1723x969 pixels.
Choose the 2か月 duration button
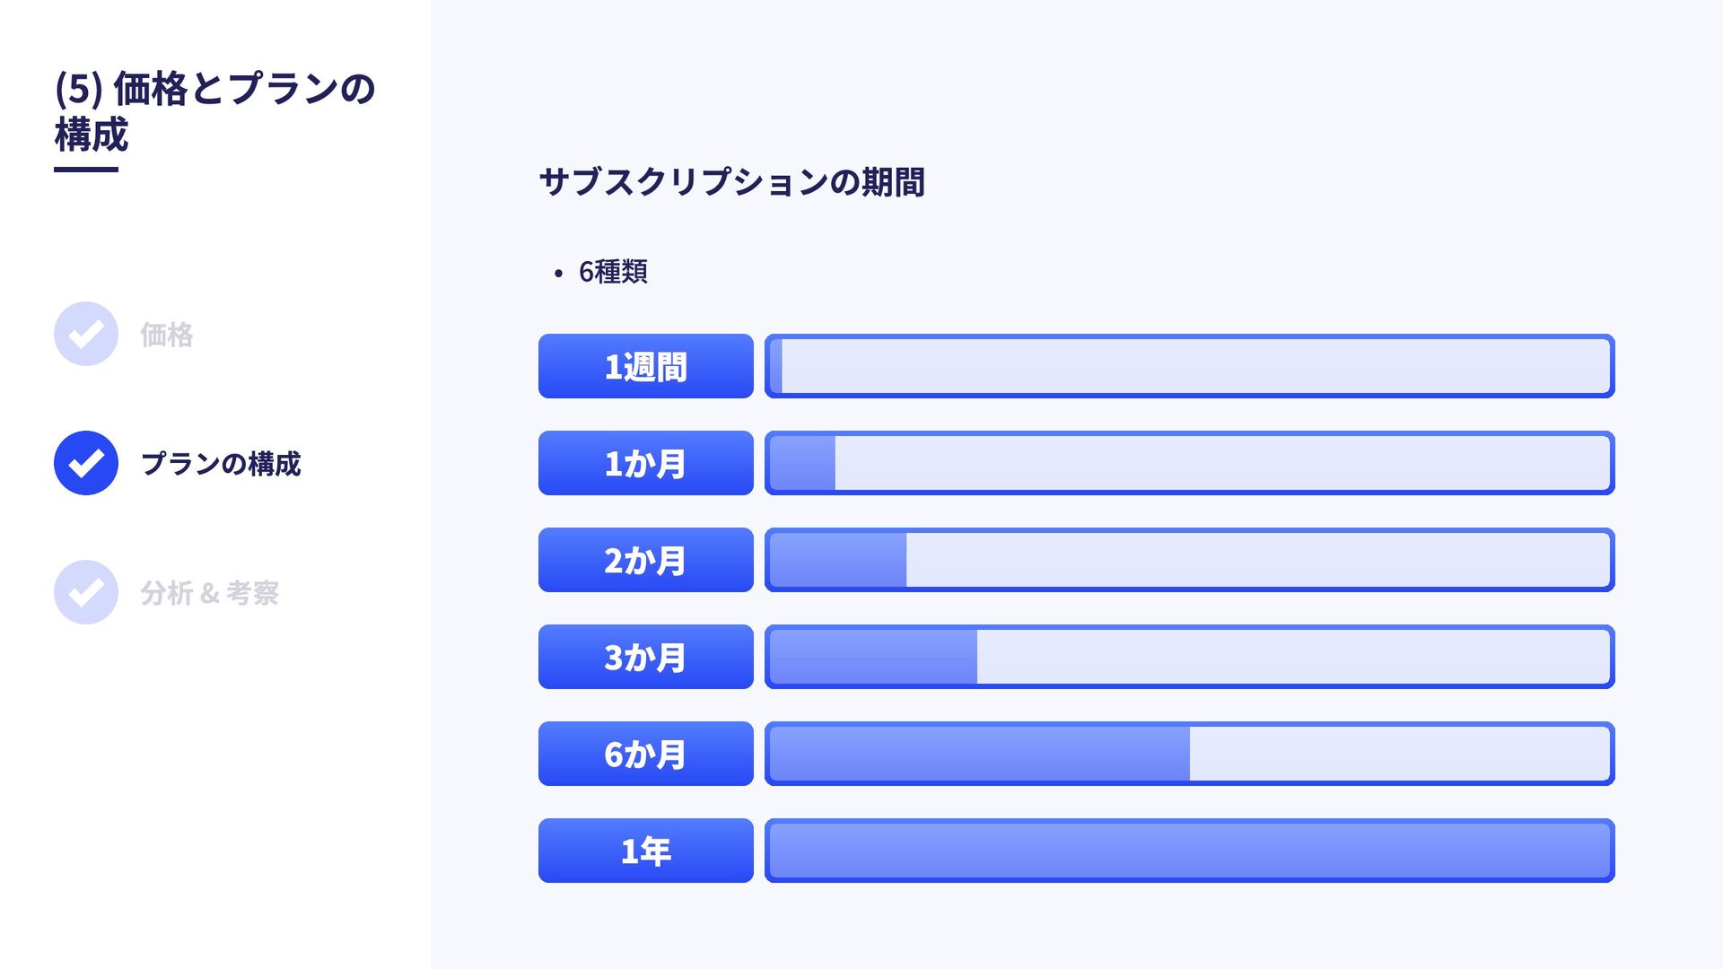(x=646, y=560)
